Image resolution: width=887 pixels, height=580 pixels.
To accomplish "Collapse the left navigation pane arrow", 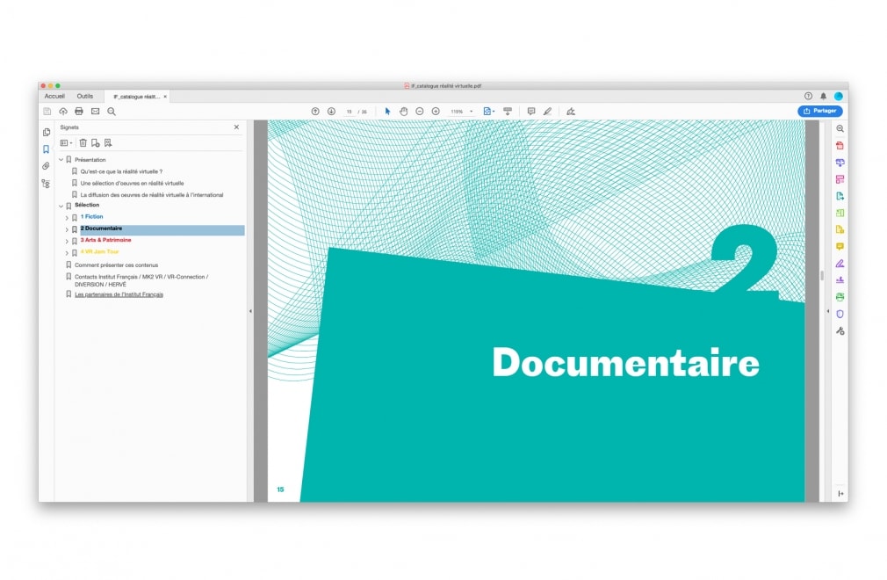I will tap(250, 311).
